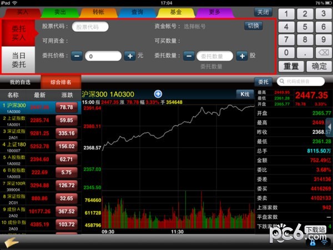Tap keypad digit 9
This screenshot has width=333, height=250.
tap(324, 39)
